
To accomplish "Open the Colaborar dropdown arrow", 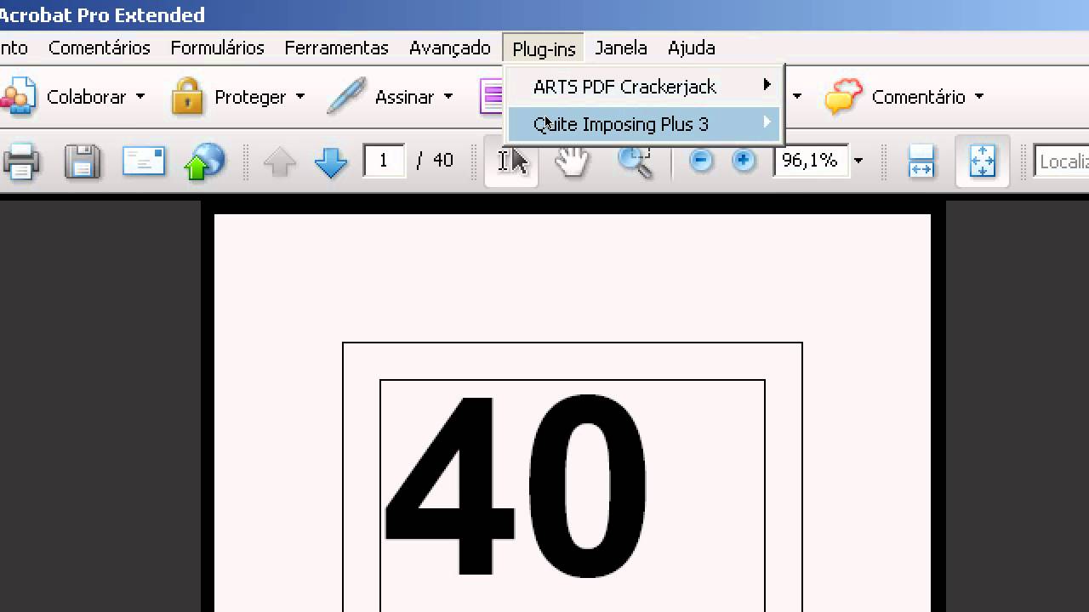I will (x=140, y=97).
